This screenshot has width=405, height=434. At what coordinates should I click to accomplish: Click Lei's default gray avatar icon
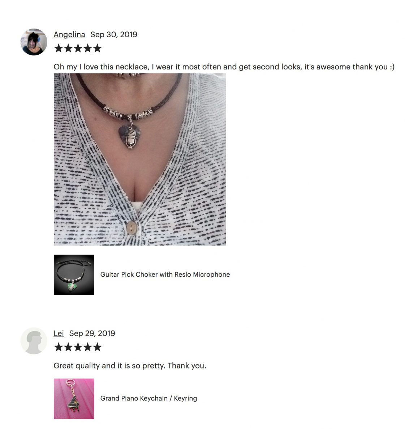(34, 341)
